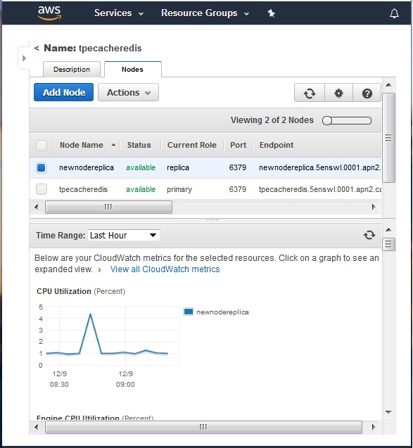Switch to the Description tab
This screenshot has width=413, height=448.
[x=72, y=70]
